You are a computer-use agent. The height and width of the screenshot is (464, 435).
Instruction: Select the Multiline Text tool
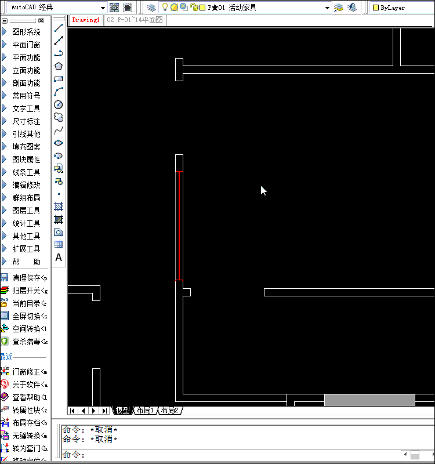(x=59, y=258)
